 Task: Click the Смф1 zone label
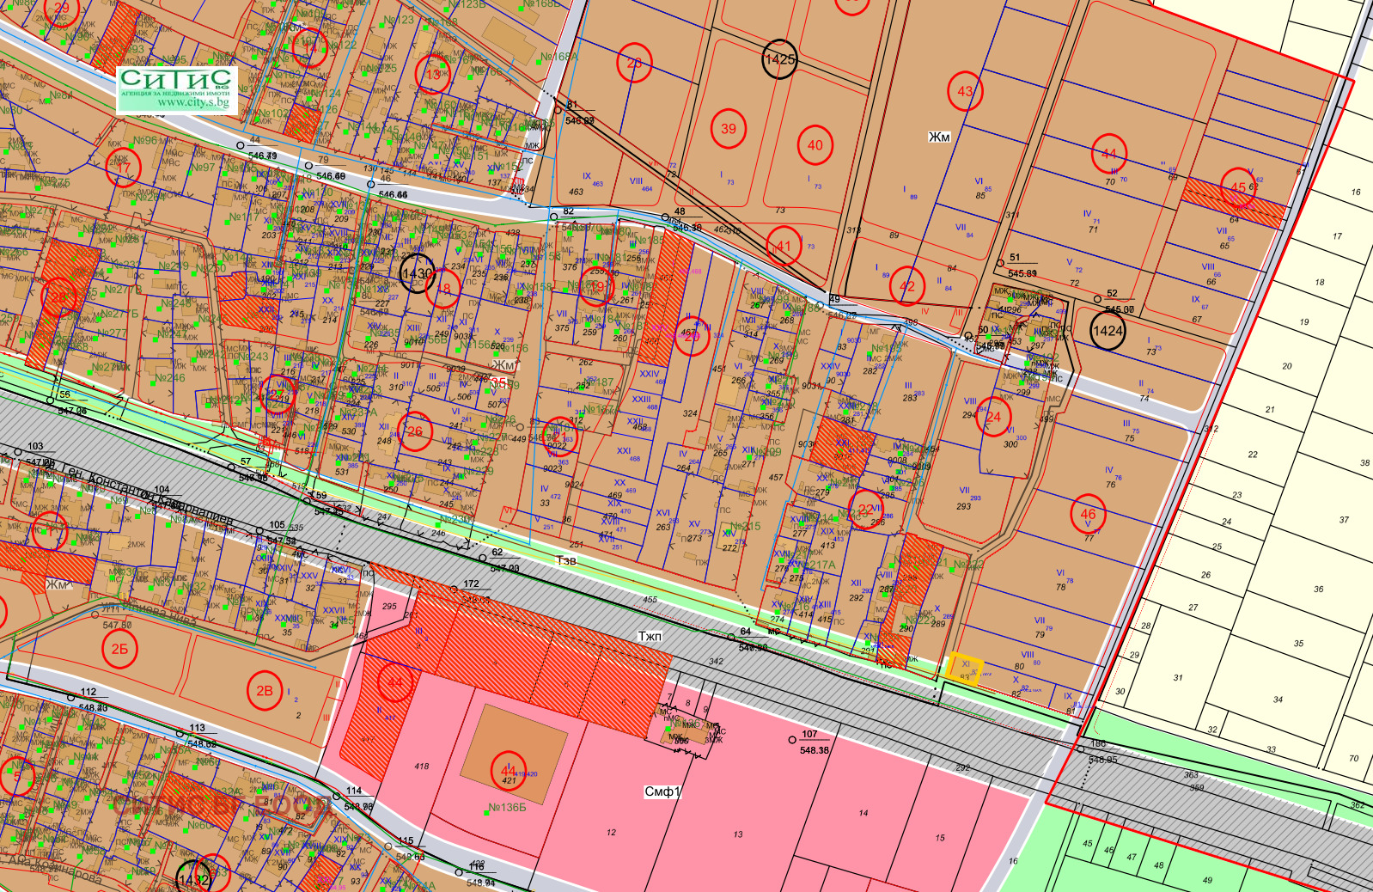pos(662,791)
